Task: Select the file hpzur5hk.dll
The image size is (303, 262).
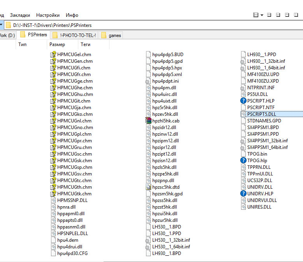Action: coord(165,220)
